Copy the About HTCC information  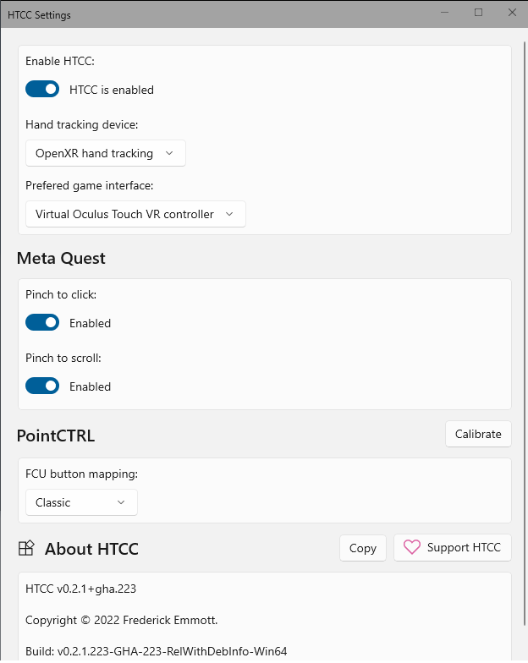click(362, 548)
